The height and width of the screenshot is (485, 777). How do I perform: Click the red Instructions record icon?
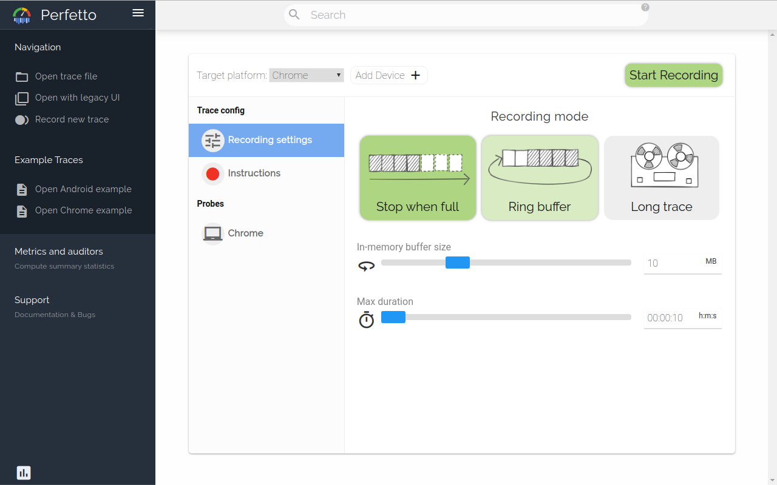[x=212, y=173]
